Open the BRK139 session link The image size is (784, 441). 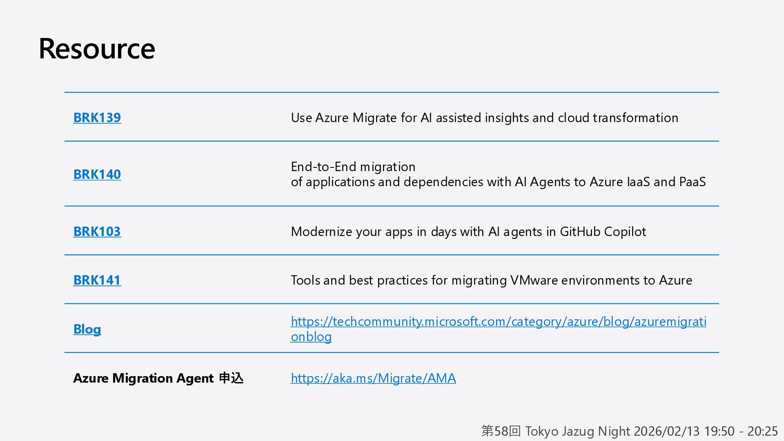click(97, 118)
